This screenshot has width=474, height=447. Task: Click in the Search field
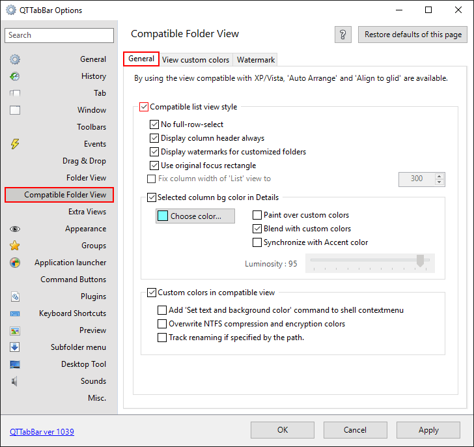pos(59,35)
